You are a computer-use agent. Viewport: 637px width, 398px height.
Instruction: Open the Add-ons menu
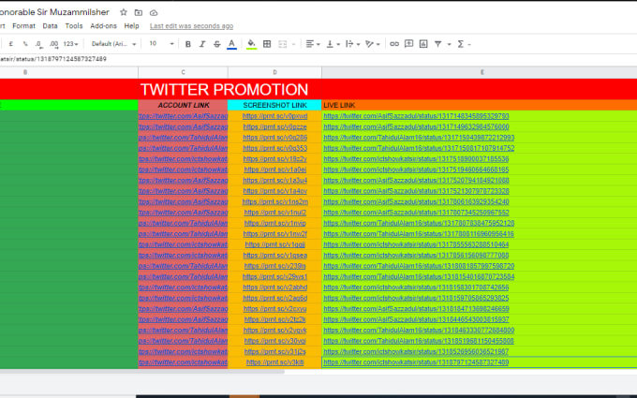pyautogui.click(x=103, y=26)
